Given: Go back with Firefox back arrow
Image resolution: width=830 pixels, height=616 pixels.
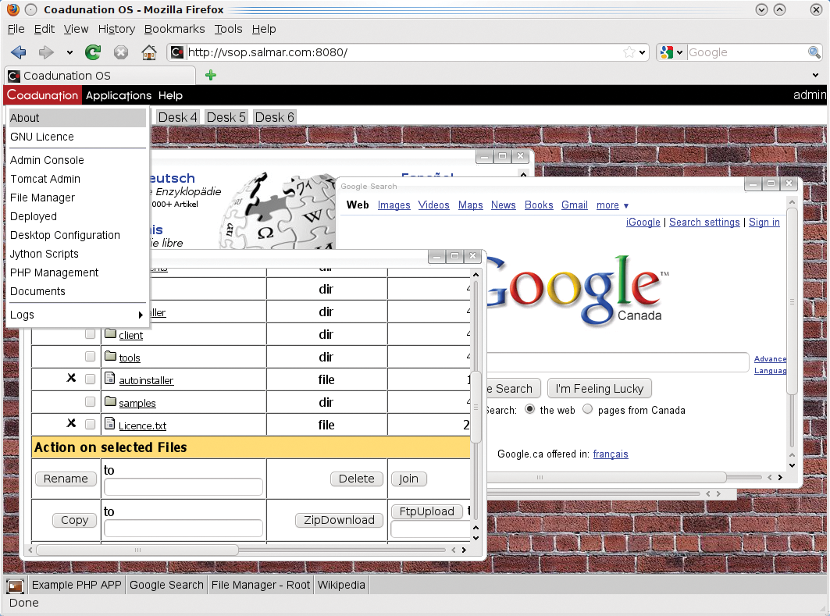Looking at the screenshot, I should [19, 52].
